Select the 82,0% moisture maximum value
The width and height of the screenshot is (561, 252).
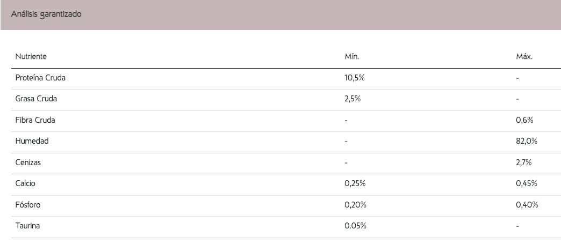[527, 141]
